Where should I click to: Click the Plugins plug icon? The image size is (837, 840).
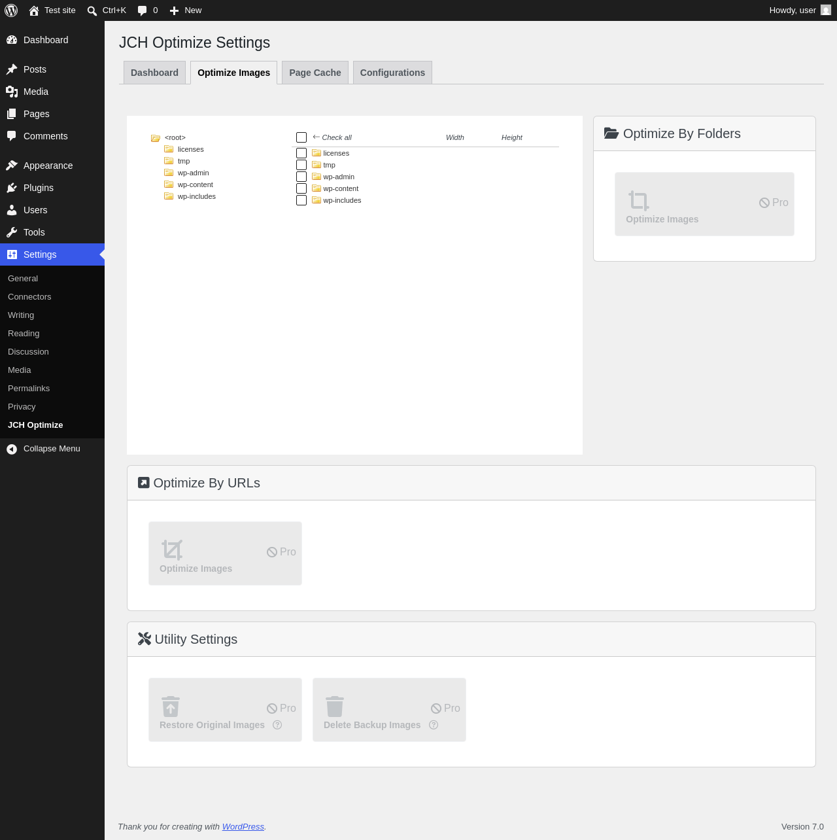12,188
